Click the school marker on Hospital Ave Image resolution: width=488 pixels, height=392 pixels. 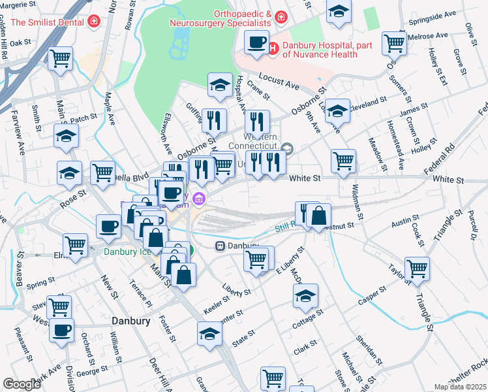221,88
